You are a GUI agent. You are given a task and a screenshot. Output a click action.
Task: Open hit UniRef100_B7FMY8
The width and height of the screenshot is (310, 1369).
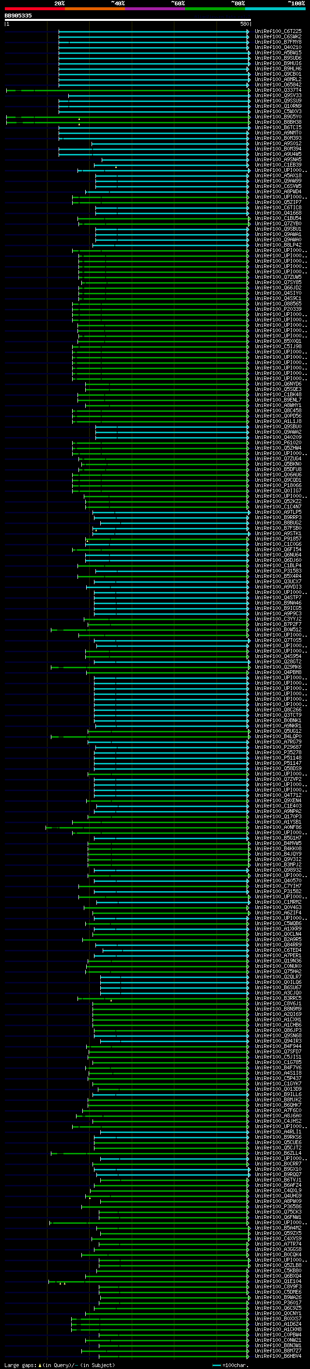click(278, 42)
